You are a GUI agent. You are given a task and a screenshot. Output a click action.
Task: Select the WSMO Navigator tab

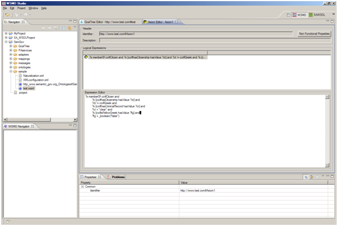[19, 126]
